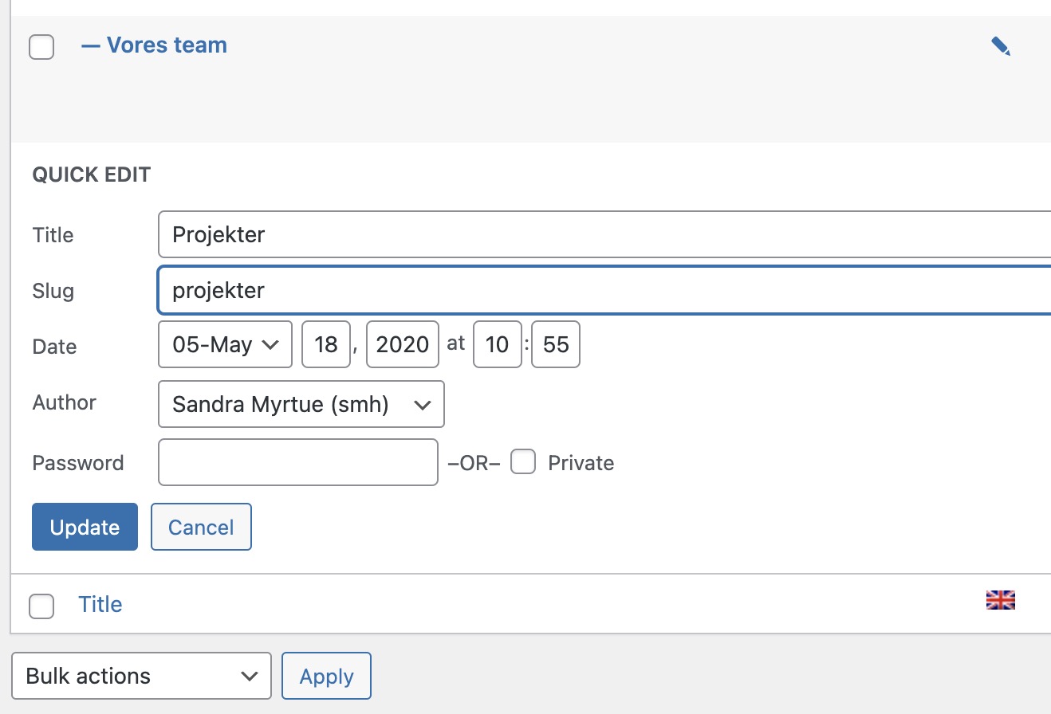Check the select-all checkbox beside Title
Screen dimensions: 1051x714
pyautogui.click(x=41, y=606)
